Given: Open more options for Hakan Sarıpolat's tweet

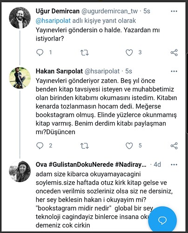Looking at the screenshot, I should pyautogui.click(x=174, y=71).
